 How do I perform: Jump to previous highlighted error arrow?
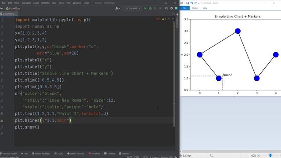(x=169, y=19)
